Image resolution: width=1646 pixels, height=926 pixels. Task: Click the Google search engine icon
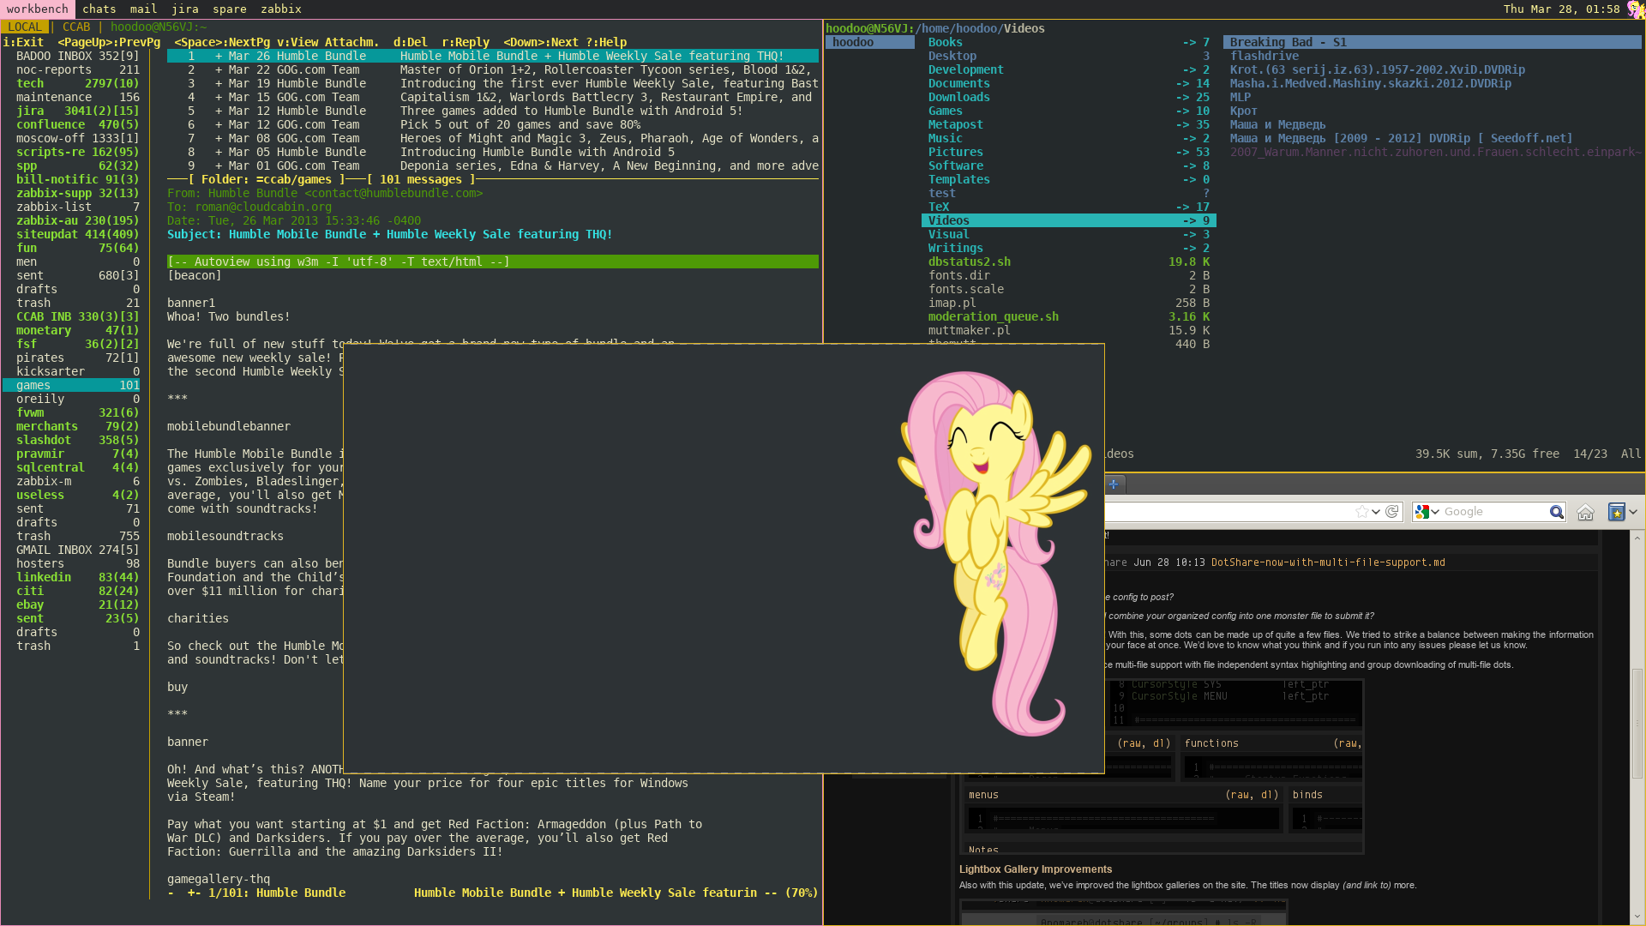(1422, 512)
